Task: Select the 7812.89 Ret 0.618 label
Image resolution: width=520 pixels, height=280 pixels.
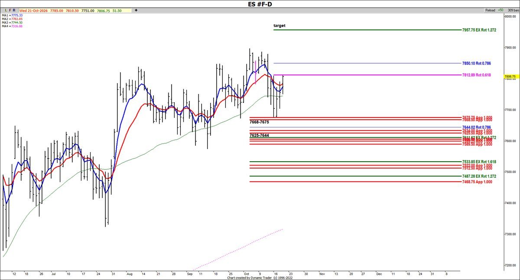Action: (x=476, y=75)
